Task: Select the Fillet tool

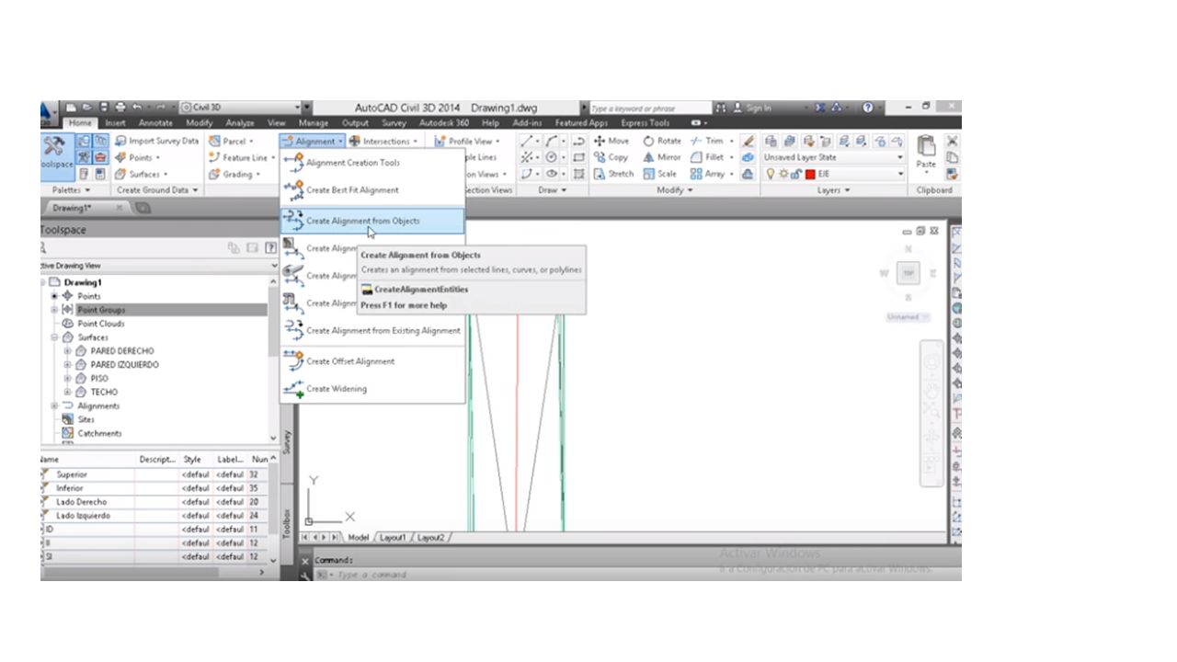Action: tap(707, 157)
